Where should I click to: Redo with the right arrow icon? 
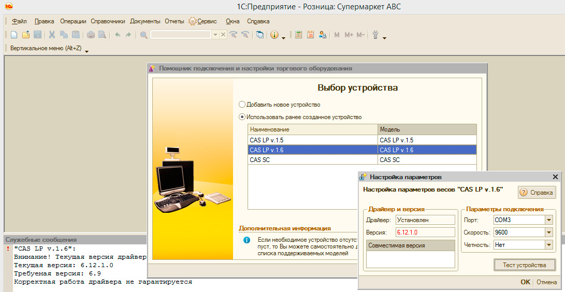[x=128, y=35]
